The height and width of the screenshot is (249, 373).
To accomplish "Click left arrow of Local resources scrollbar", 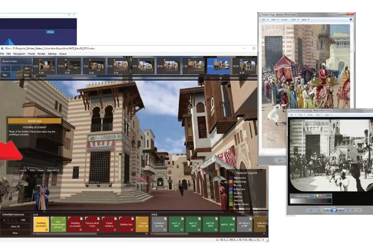I will (34, 234).
